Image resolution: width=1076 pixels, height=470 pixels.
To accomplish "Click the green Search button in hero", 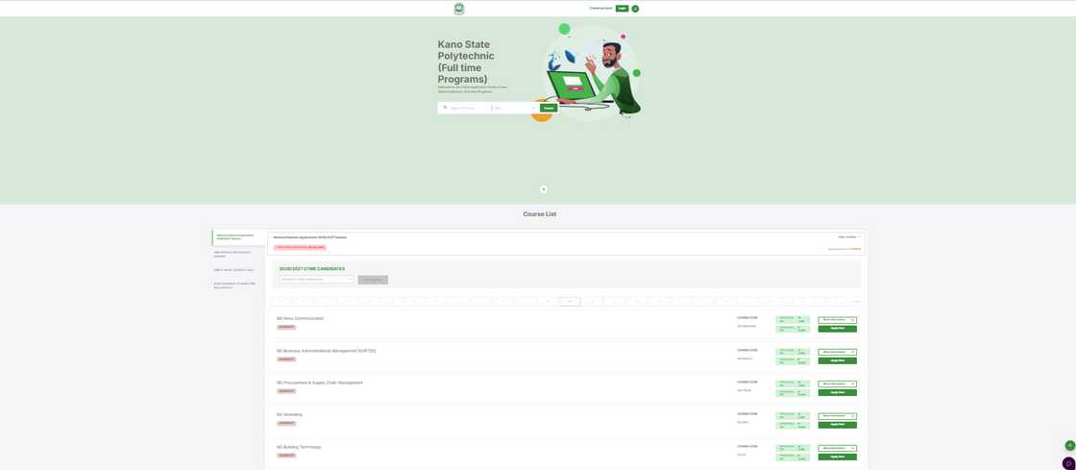I will (x=549, y=108).
